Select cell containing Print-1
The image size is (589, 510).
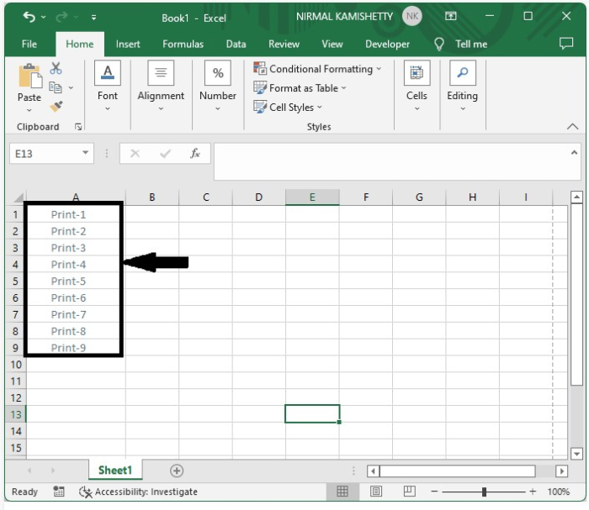point(76,214)
